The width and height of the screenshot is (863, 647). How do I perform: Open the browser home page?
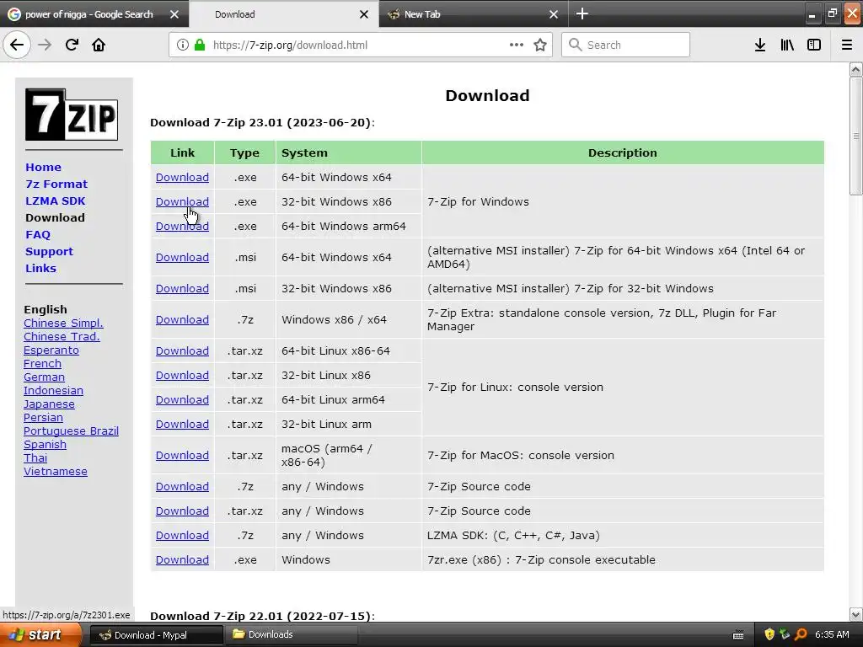(99, 45)
